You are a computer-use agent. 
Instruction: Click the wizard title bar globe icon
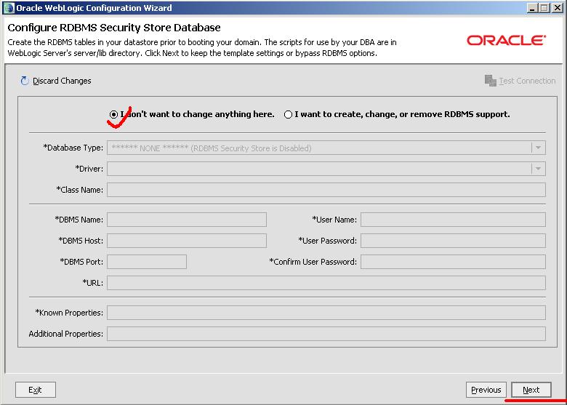[9, 8]
